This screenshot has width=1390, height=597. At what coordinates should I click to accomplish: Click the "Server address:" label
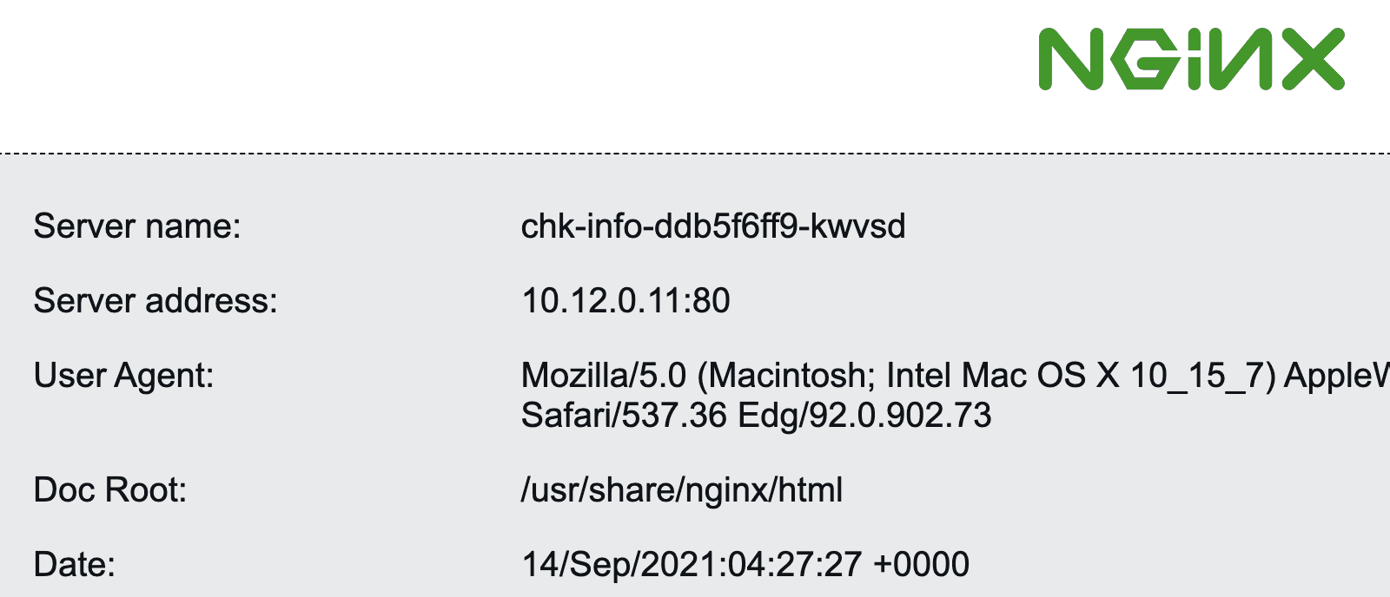click(x=156, y=301)
